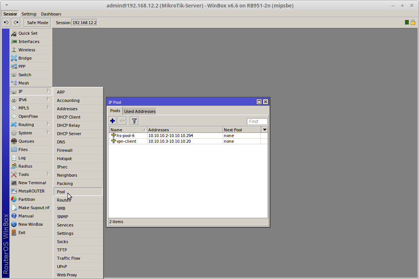Open Mesh in the sidebar
This screenshot has width=419, height=279.
pos(31,83)
